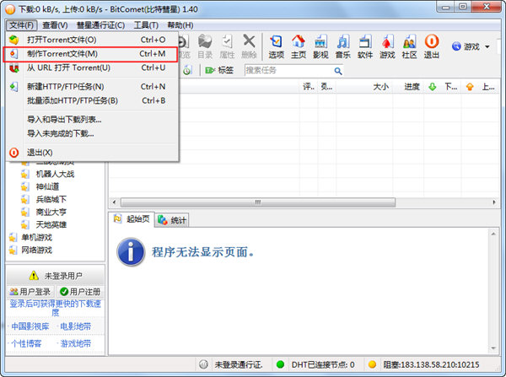Open the 工具(T) menu
This screenshot has width=506, height=377.
[x=146, y=25]
